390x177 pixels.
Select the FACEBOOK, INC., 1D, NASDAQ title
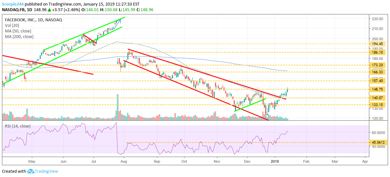(x=33, y=20)
